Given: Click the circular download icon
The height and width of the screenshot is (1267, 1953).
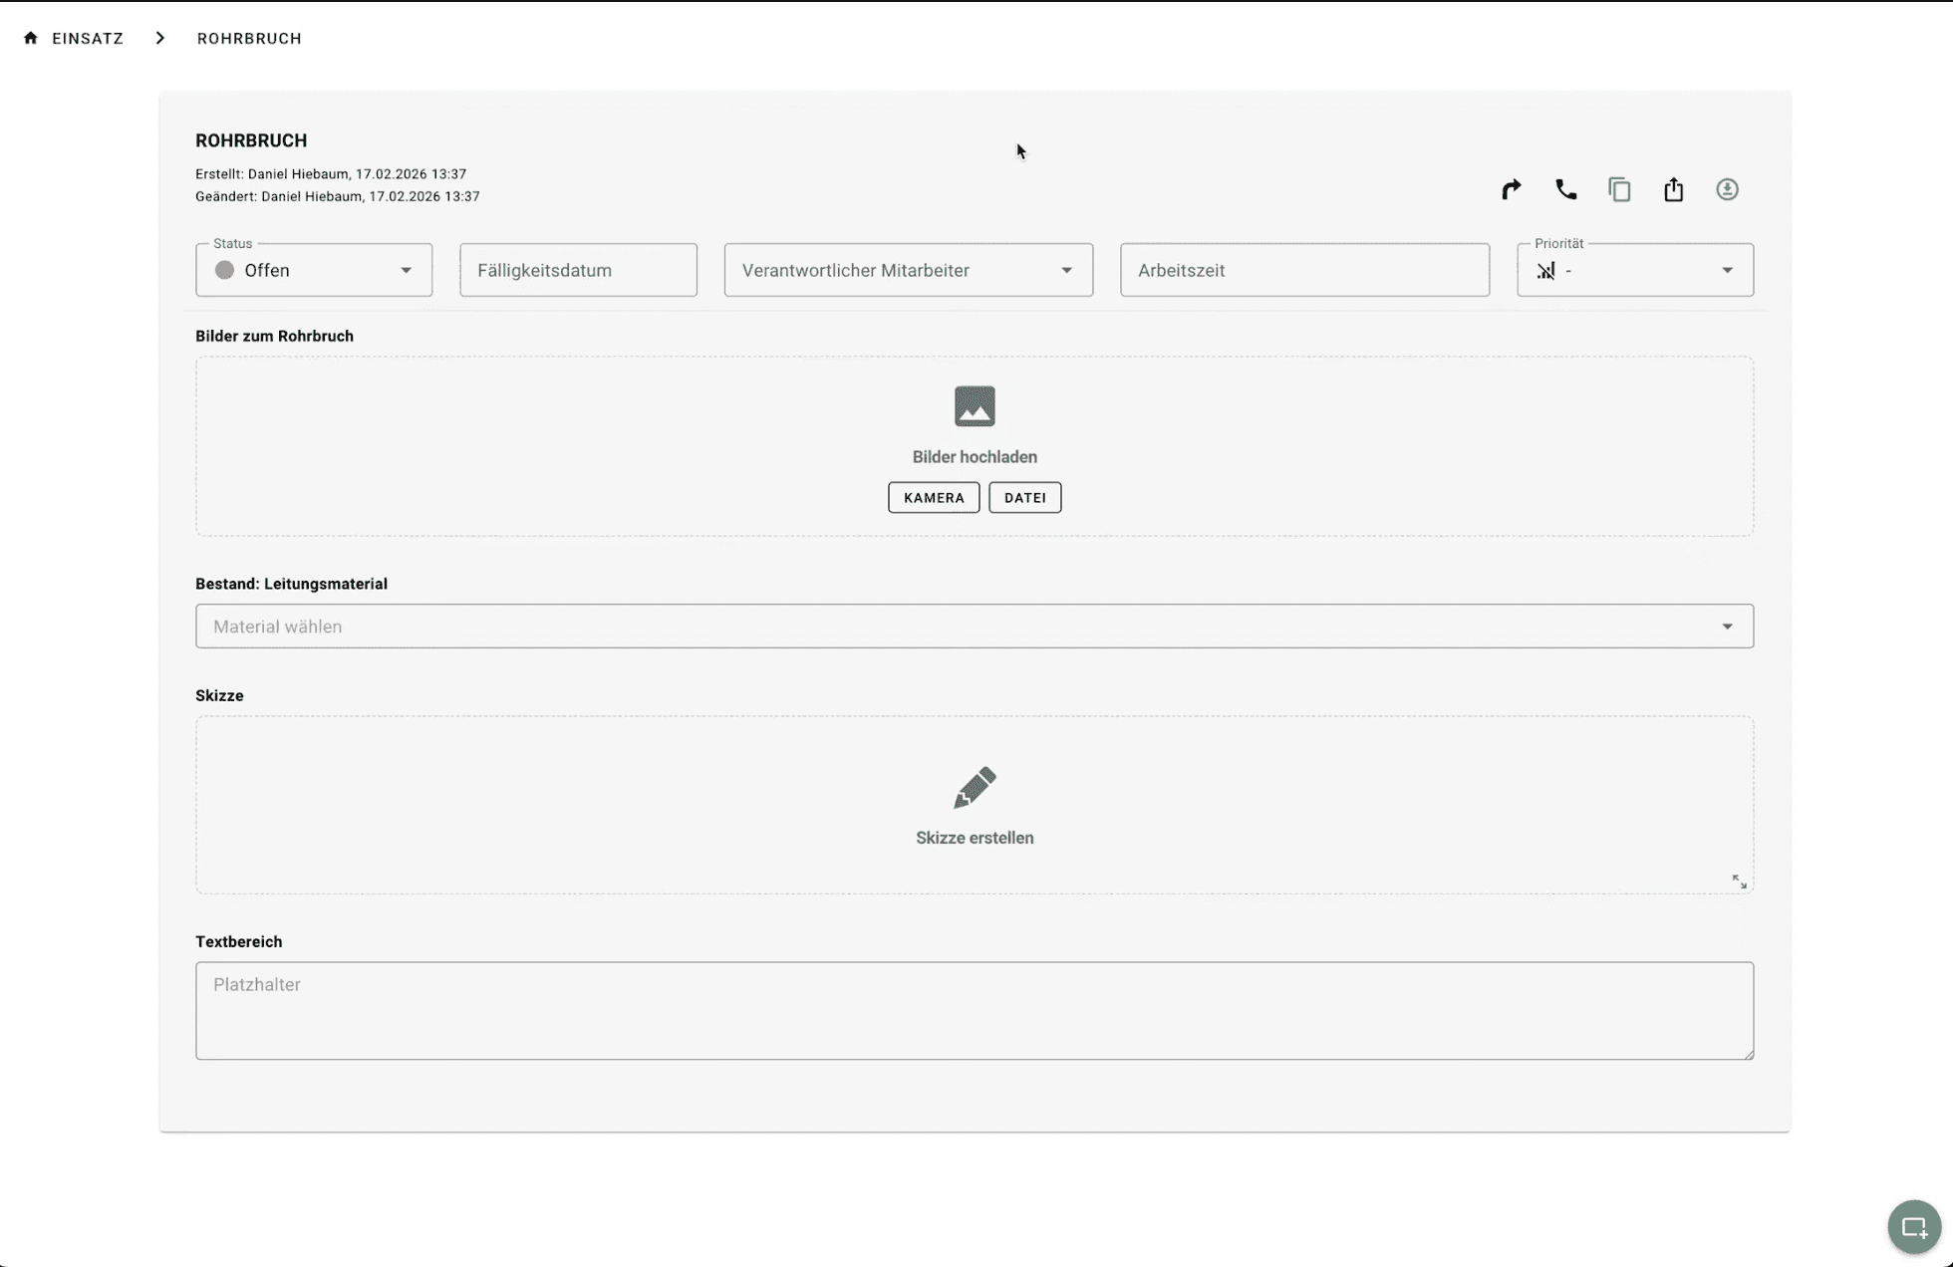Looking at the screenshot, I should tap(1727, 189).
